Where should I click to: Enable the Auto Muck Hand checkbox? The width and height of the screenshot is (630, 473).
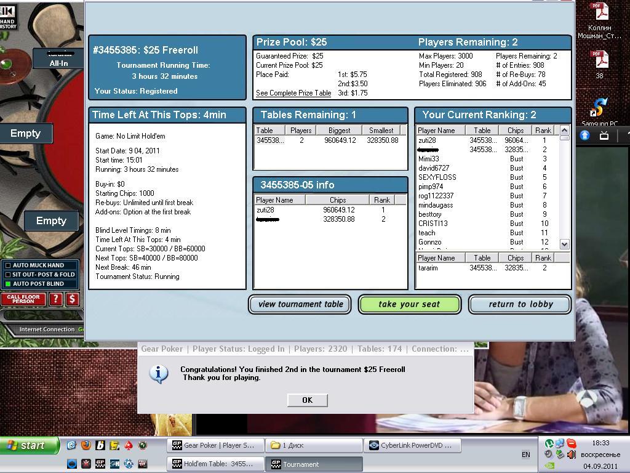pyautogui.click(x=7, y=265)
